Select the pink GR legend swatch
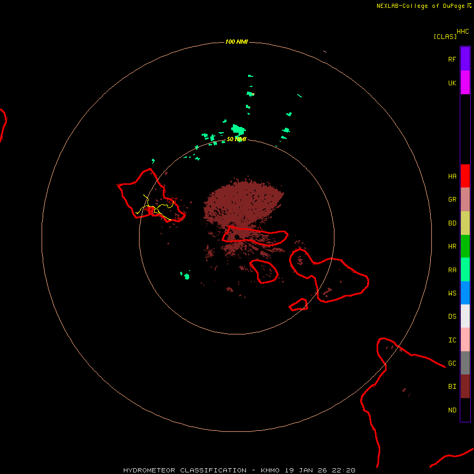The width and height of the screenshot is (474, 474). coord(465,200)
